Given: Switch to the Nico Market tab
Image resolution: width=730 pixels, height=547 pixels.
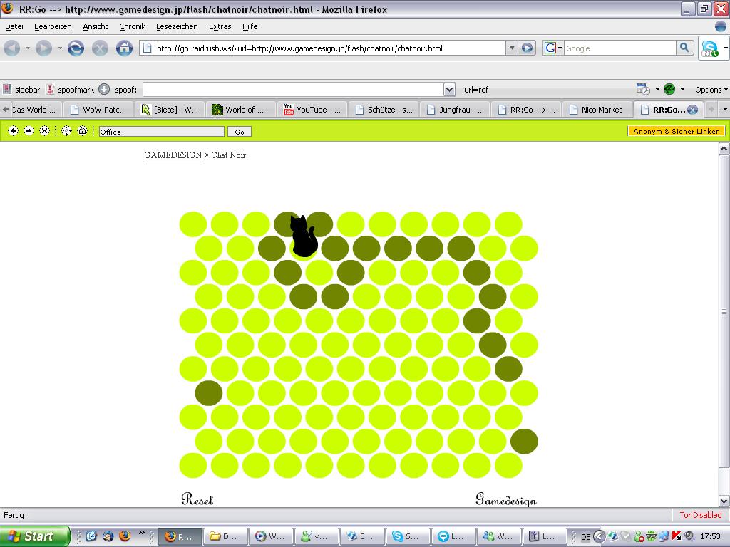Looking at the screenshot, I should coord(597,109).
